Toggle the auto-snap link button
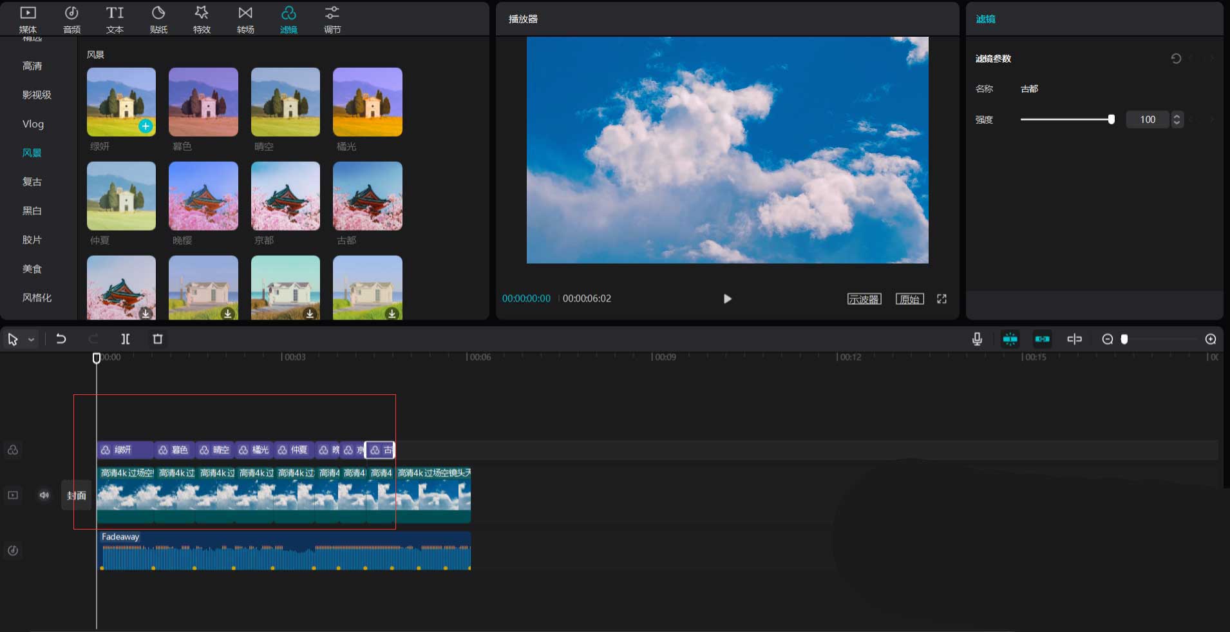This screenshot has width=1230, height=632. pyautogui.click(x=1042, y=339)
